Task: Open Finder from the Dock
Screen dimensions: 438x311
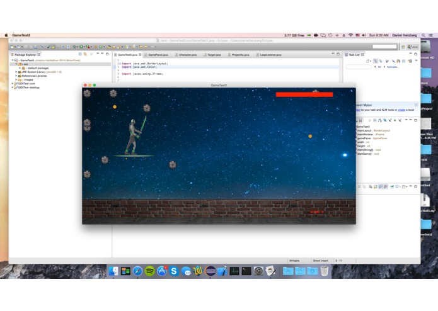Action: [x=113, y=271]
